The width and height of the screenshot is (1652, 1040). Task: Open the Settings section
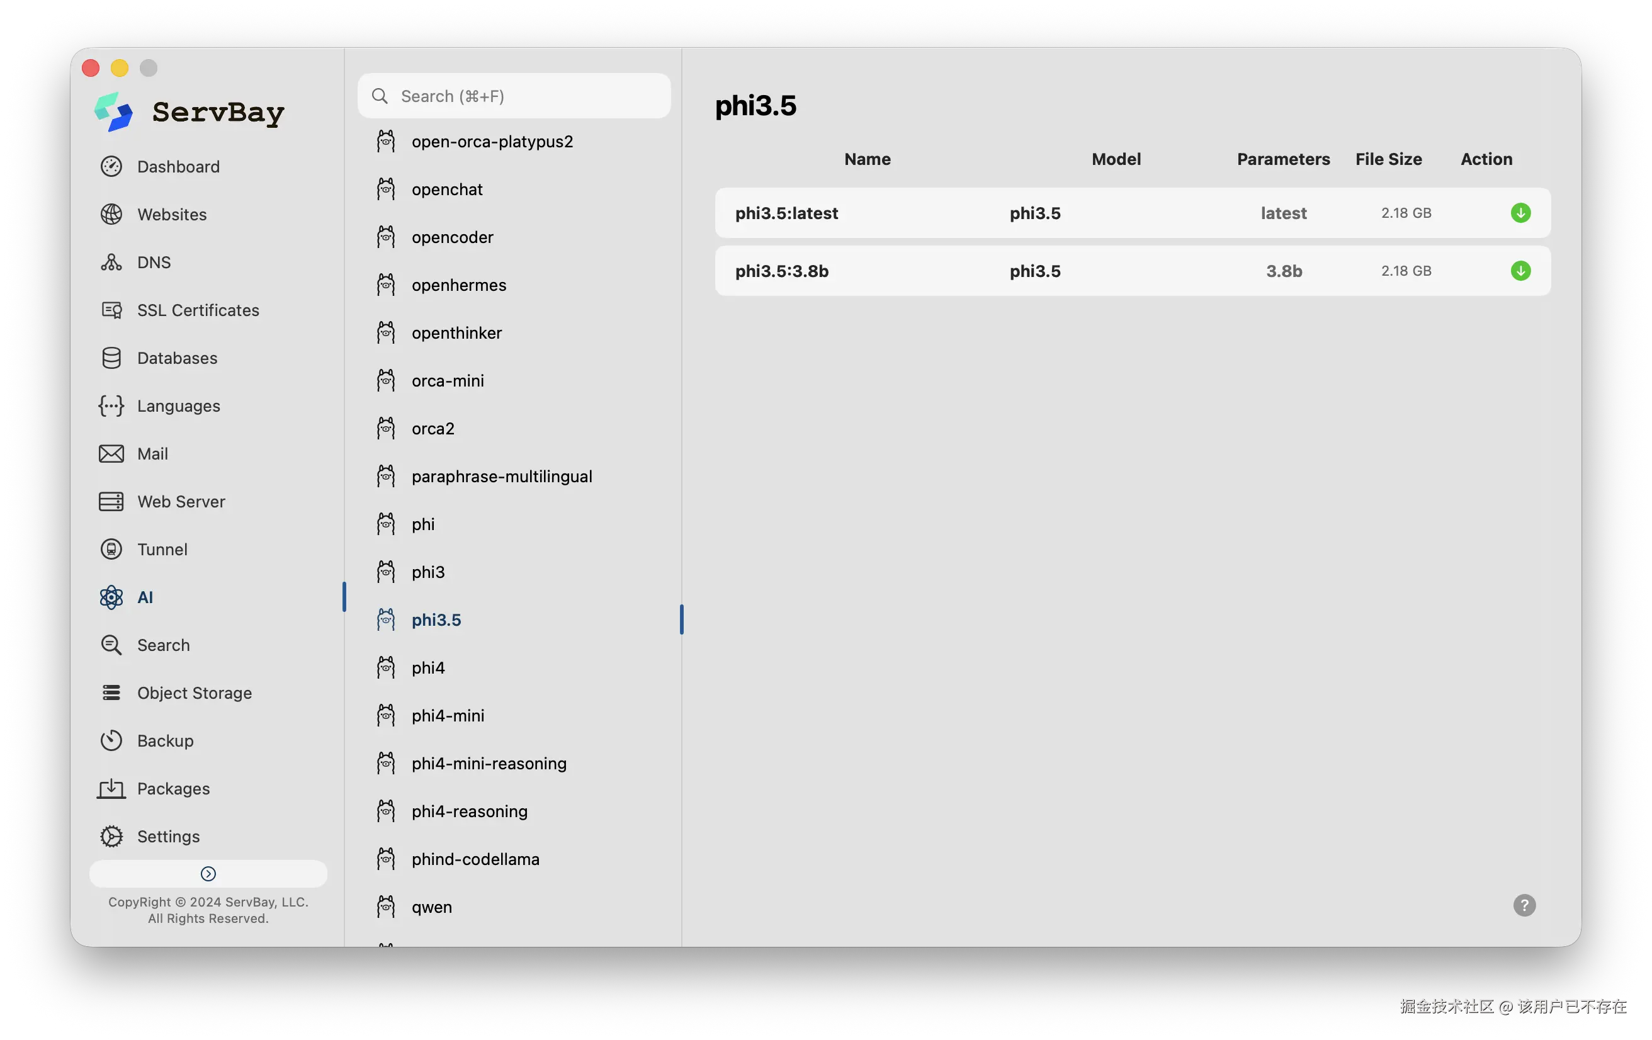(x=168, y=836)
